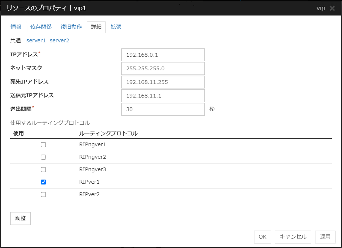Open the server1 settings view

point(36,40)
